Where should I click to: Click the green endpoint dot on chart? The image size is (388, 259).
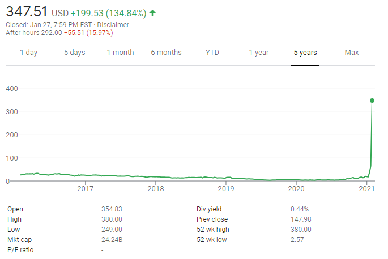pyautogui.click(x=372, y=101)
